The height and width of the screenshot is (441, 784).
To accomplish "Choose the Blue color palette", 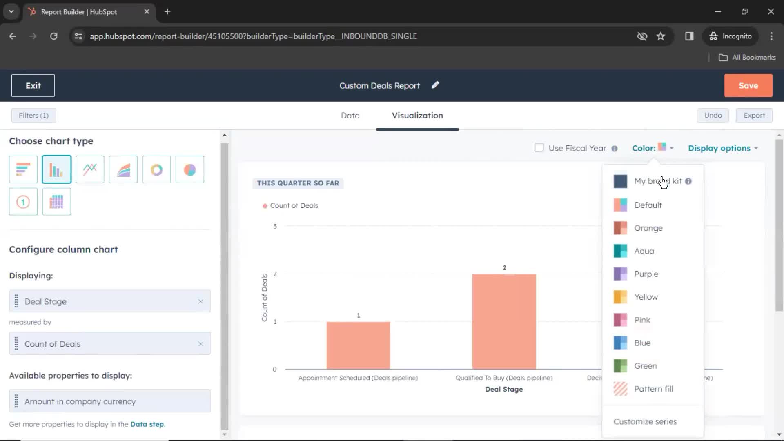I will coord(653,343).
